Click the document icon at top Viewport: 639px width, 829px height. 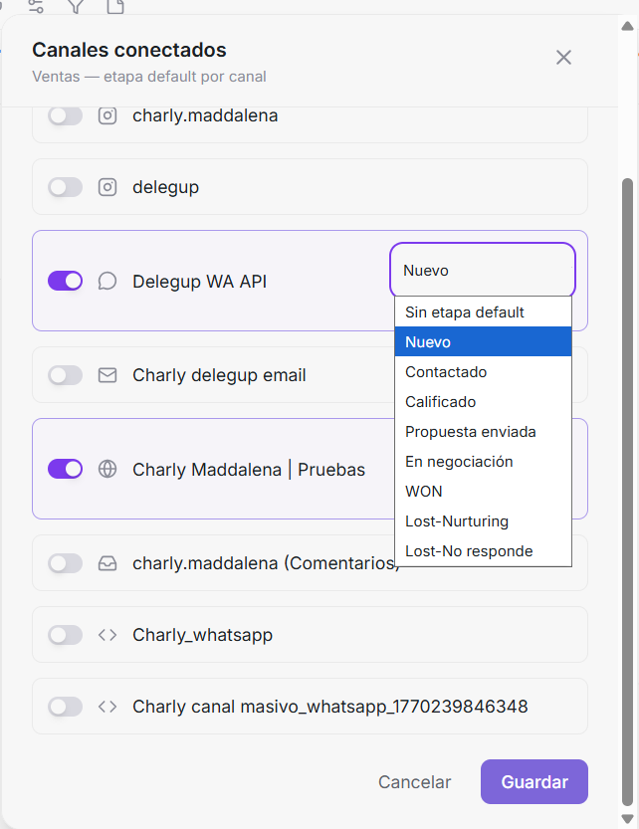click(115, 6)
